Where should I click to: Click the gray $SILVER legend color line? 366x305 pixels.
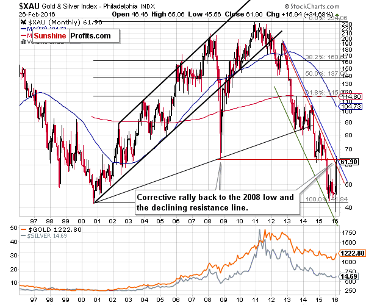(x=23, y=236)
